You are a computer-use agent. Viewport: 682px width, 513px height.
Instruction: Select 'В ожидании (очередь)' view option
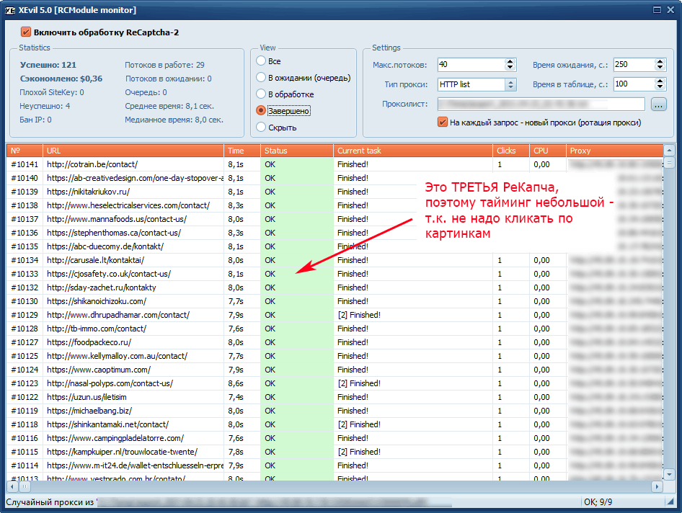pos(261,77)
